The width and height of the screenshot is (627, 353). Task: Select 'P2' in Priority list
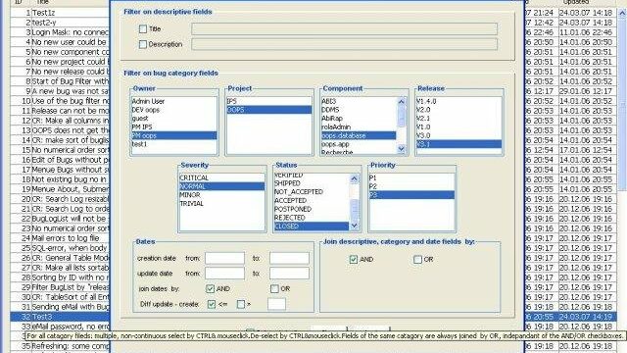click(411, 186)
